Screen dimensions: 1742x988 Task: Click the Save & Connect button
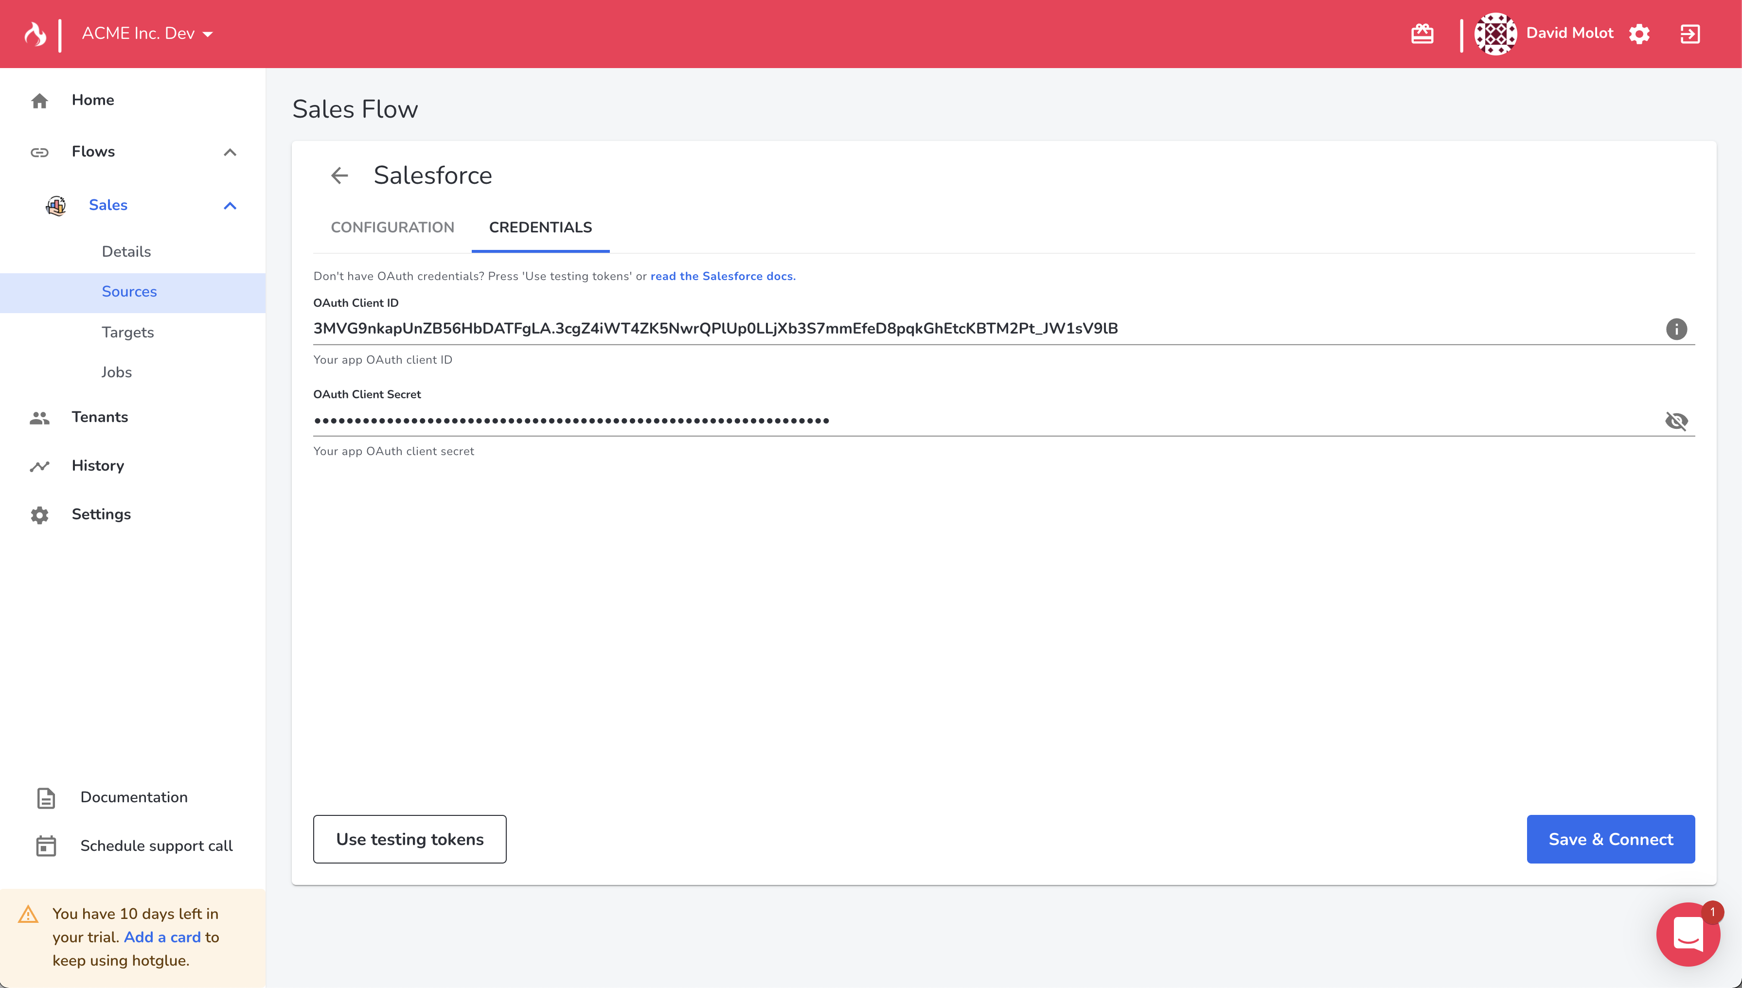coord(1610,839)
